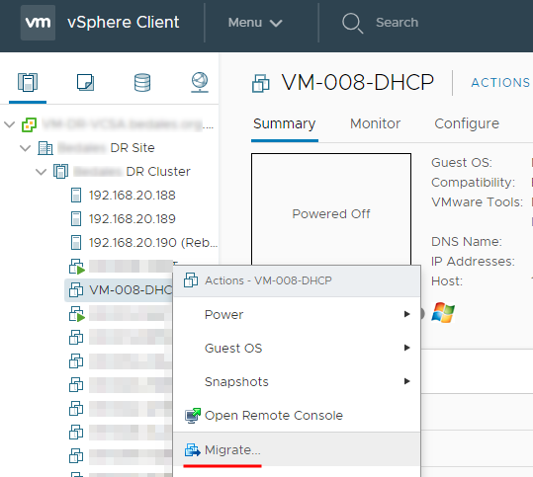Image resolution: width=533 pixels, height=477 pixels.
Task: Click host icon beside 192.168.20.188
Action: [x=76, y=196]
